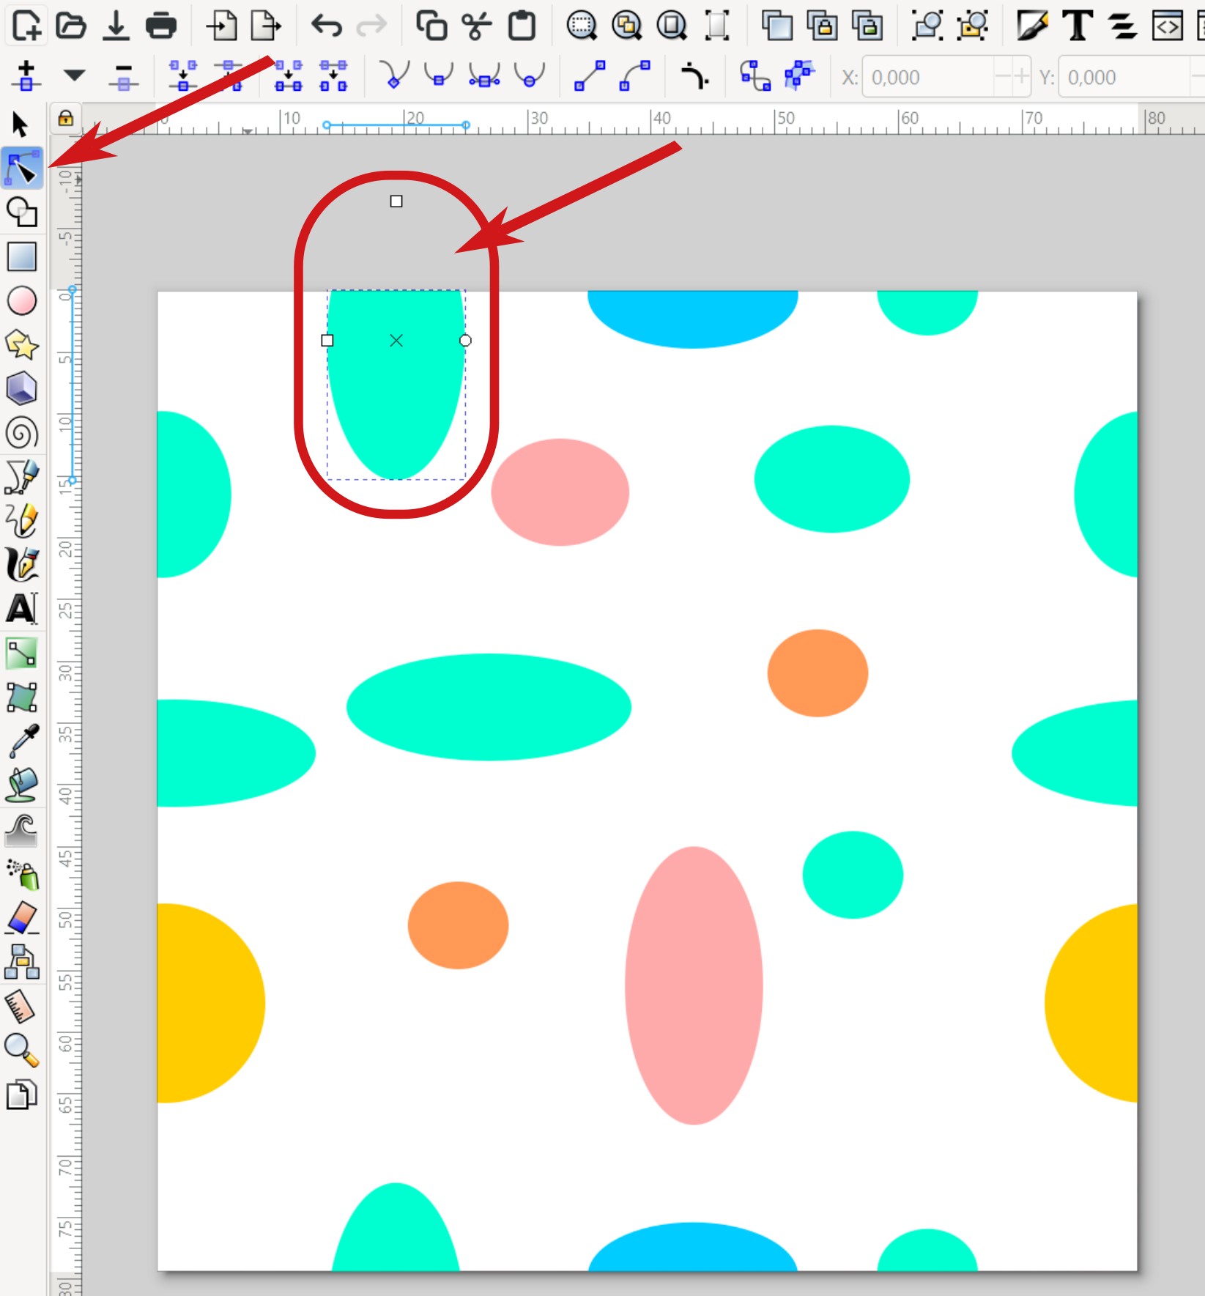The image size is (1205, 1296).
Task: Select the Spiral tool
Action: tap(22, 433)
